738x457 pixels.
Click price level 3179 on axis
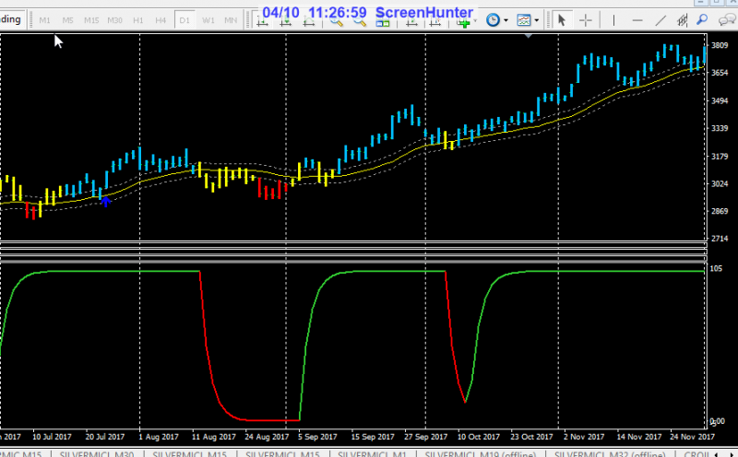point(720,156)
